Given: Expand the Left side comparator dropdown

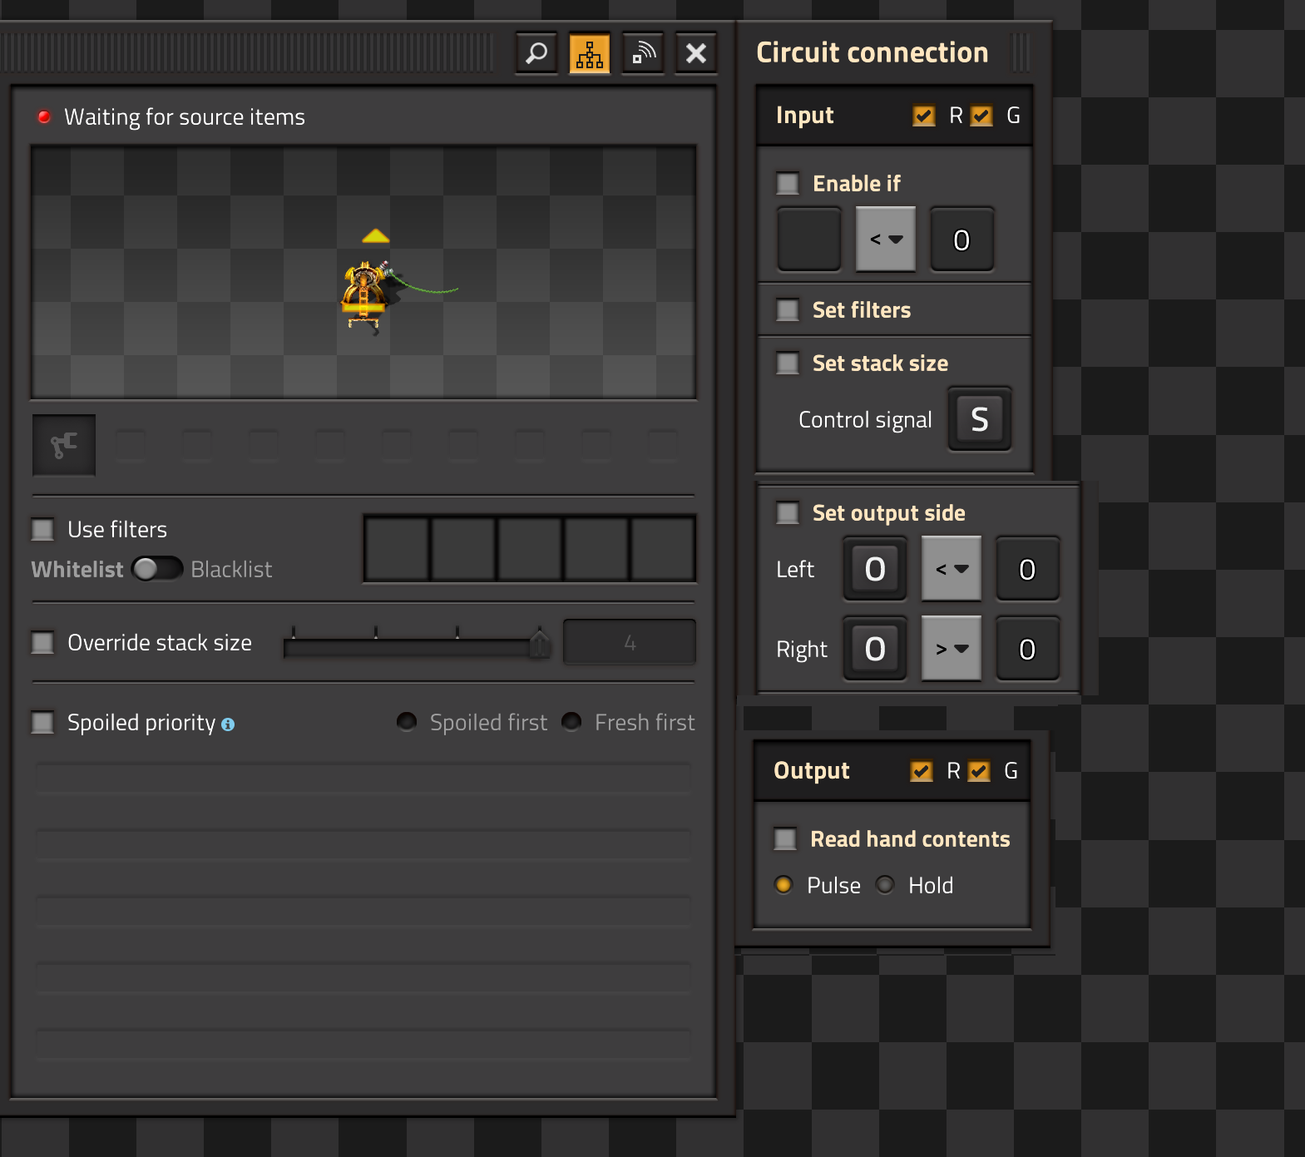Looking at the screenshot, I should (x=952, y=569).
